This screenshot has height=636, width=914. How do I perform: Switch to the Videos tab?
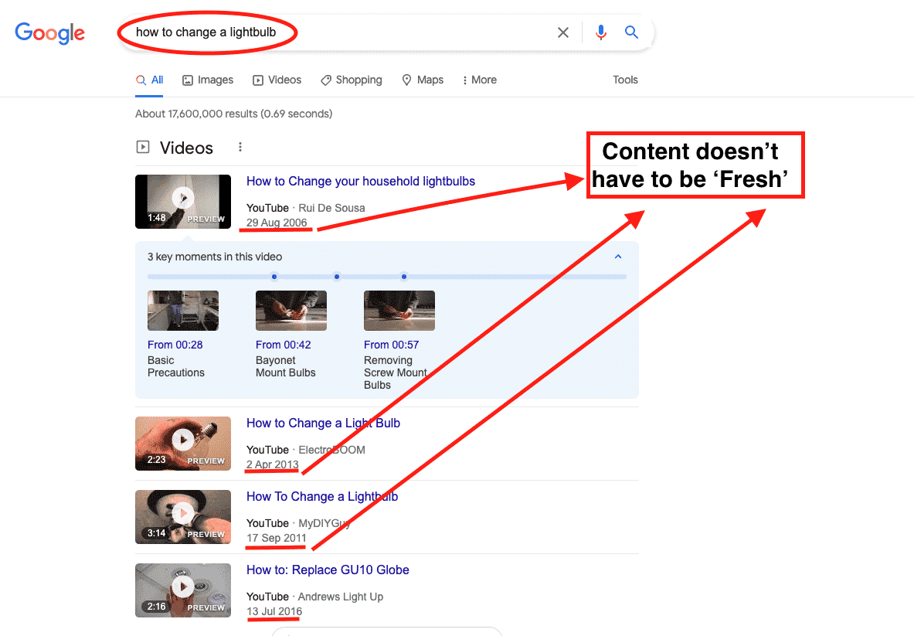pyautogui.click(x=277, y=80)
